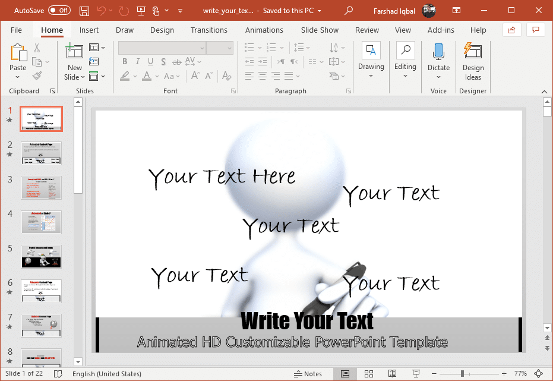Click the Paste button
553x381 pixels.
18,61
